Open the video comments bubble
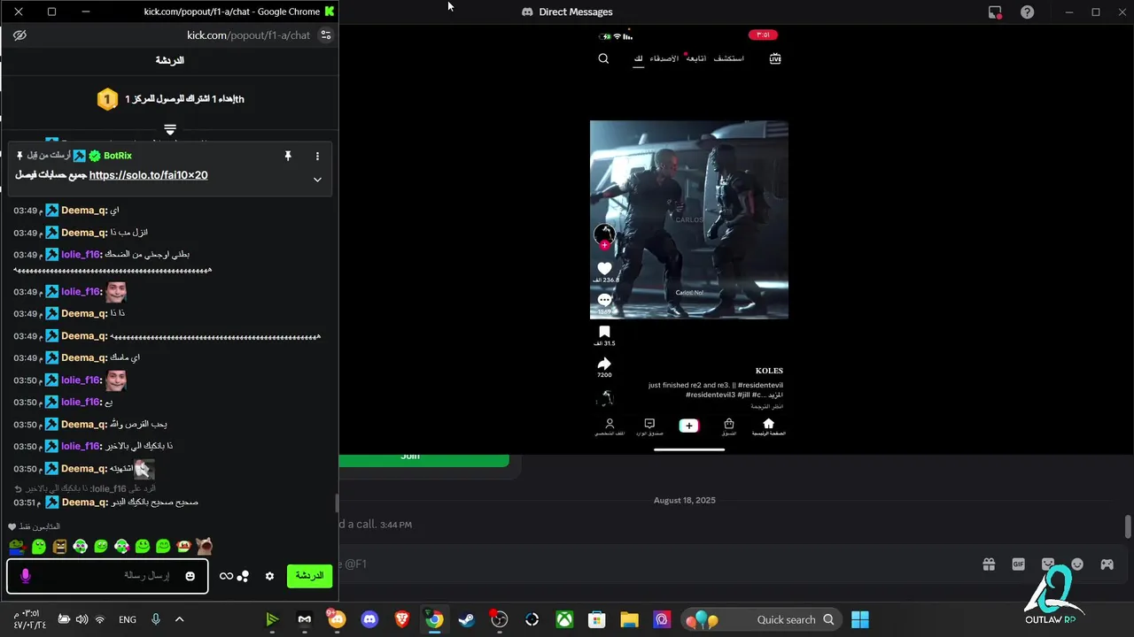Viewport: 1134px width, 637px height. coord(604,300)
